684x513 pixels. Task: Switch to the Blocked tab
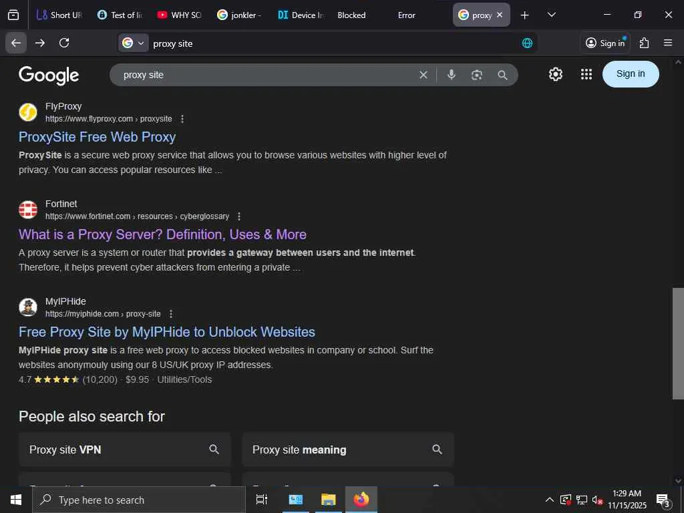(351, 15)
